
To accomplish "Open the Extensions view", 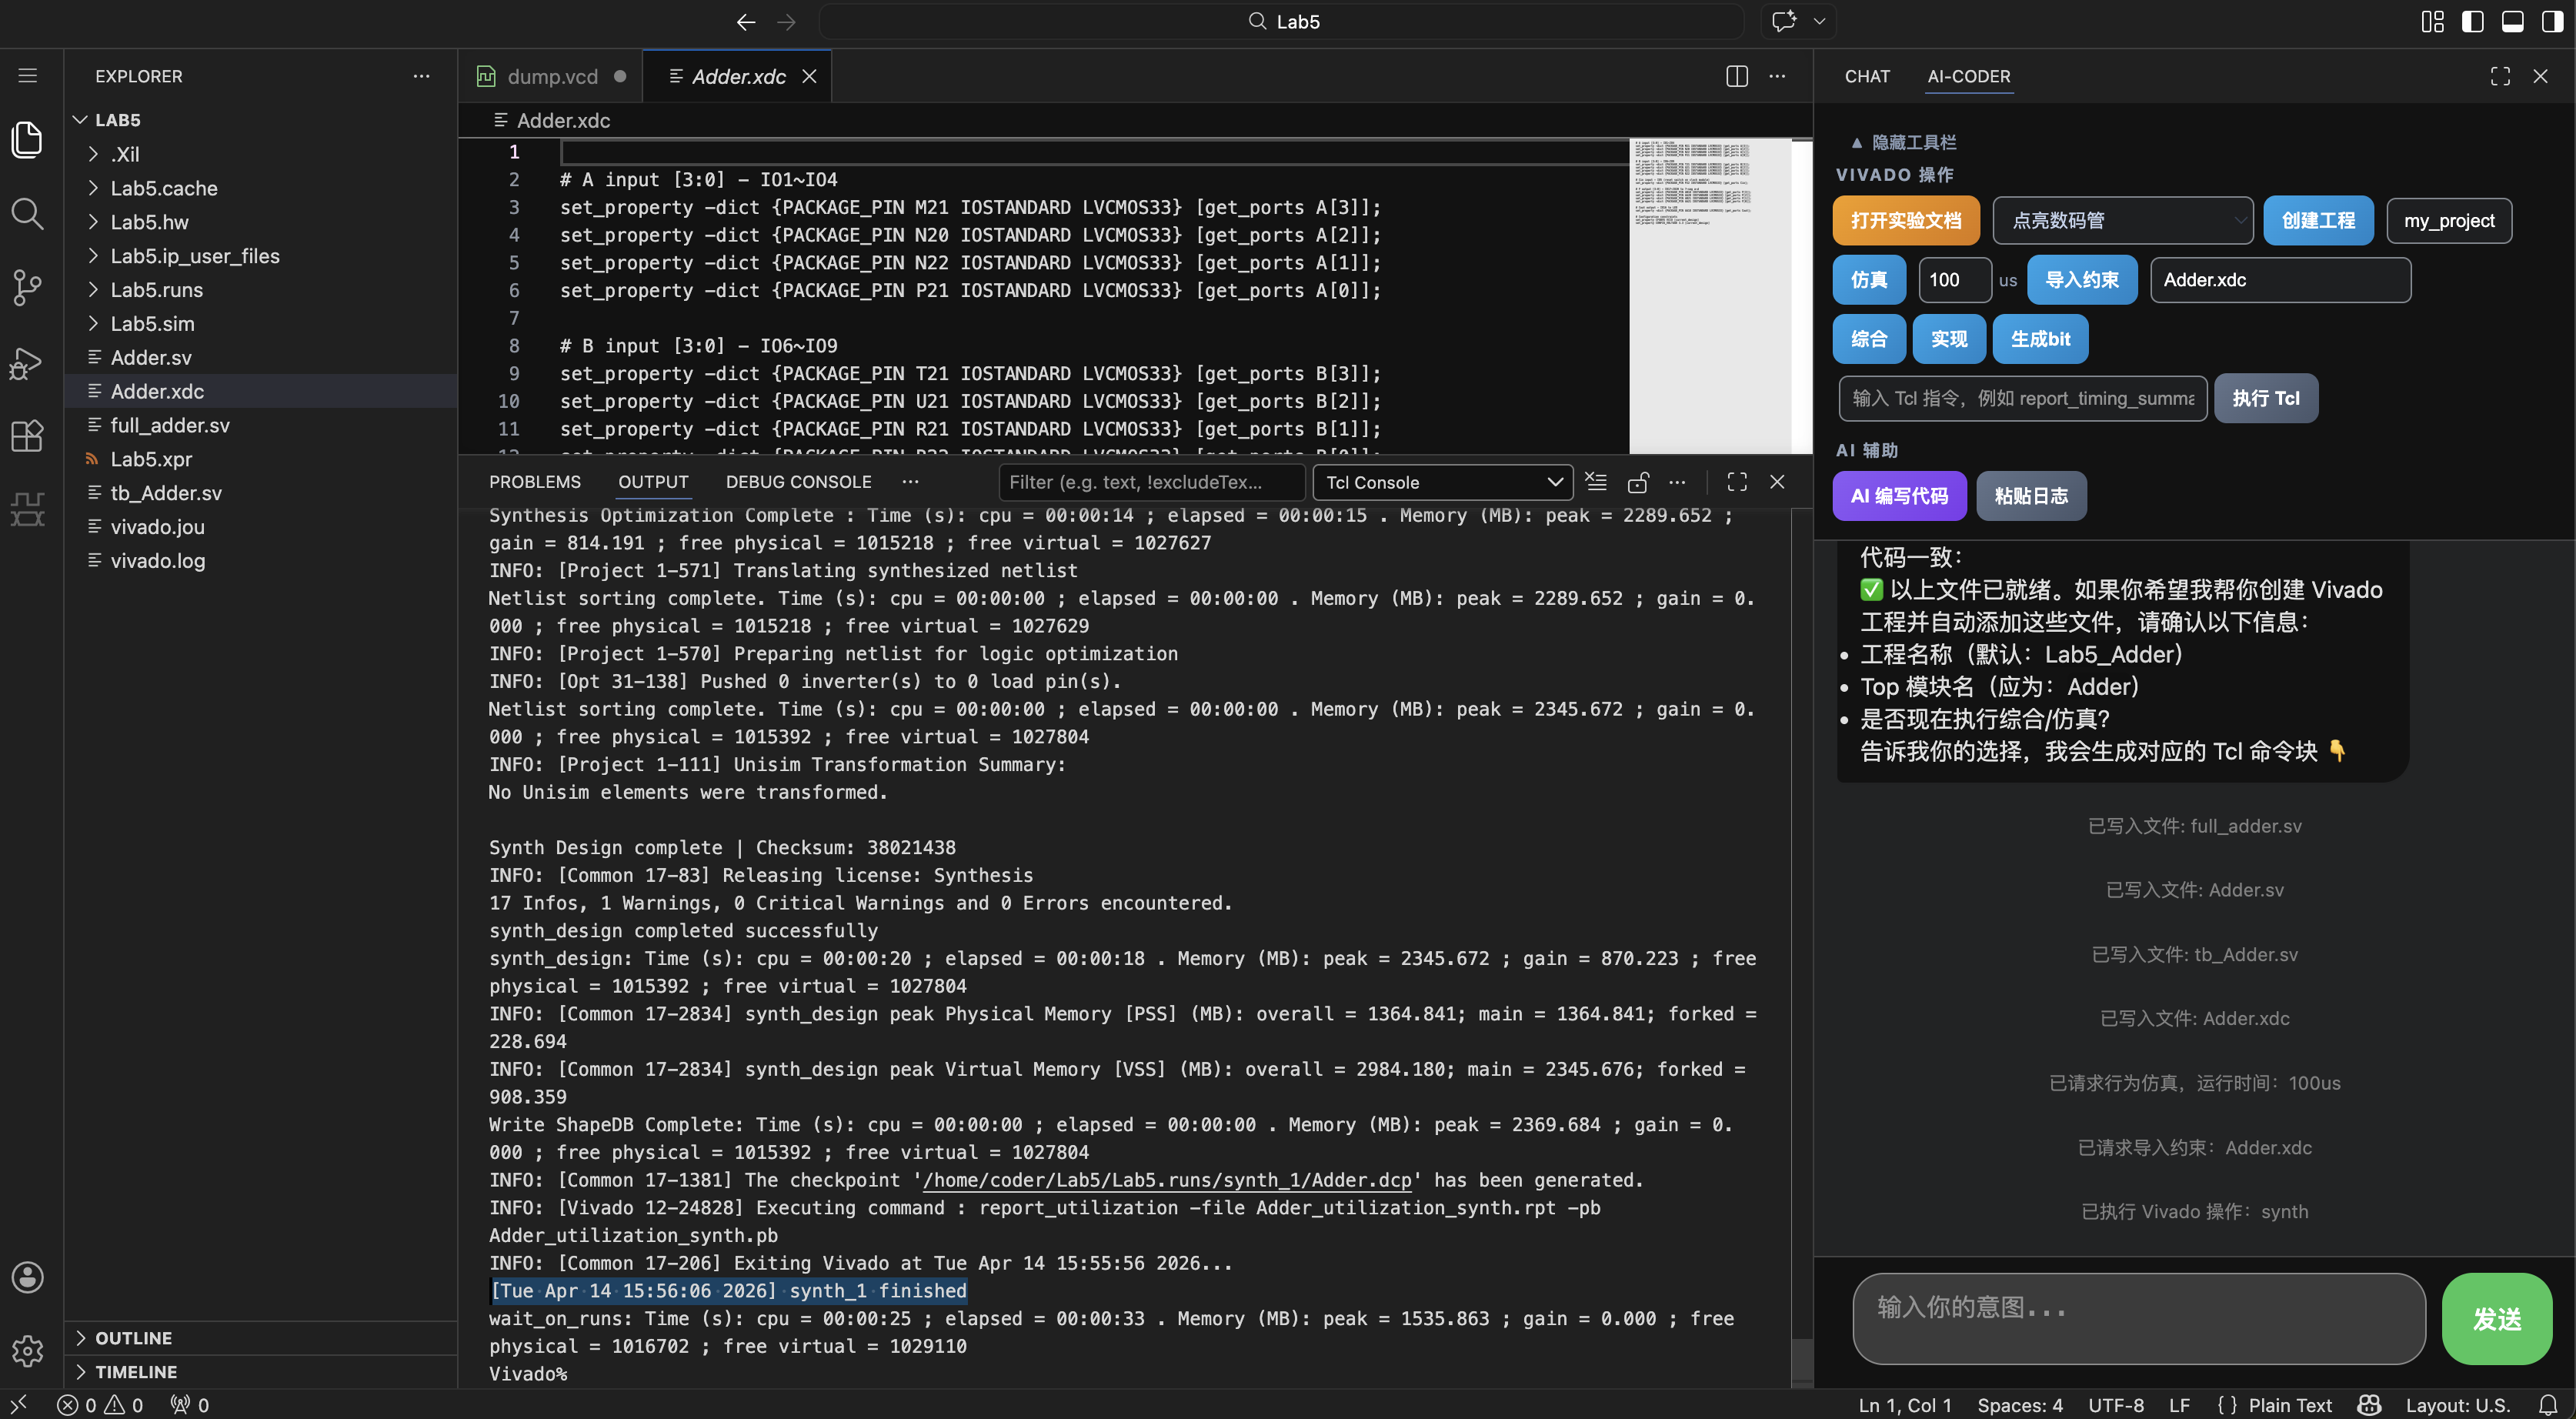I will point(27,435).
